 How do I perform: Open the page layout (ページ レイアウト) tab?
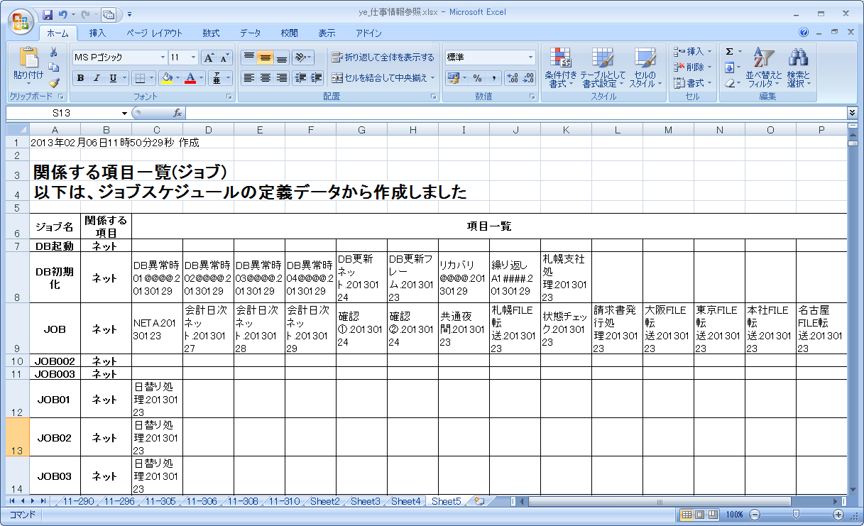(154, 33)
